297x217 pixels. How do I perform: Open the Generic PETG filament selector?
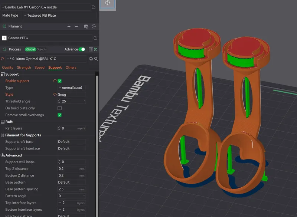[50, 38]
